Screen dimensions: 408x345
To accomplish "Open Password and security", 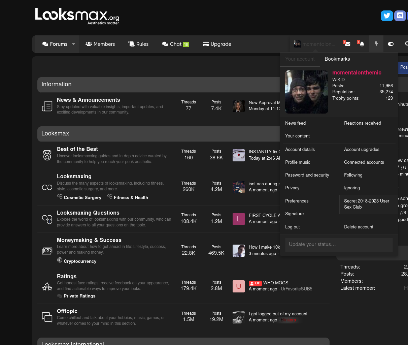I will tap(307, 175).
